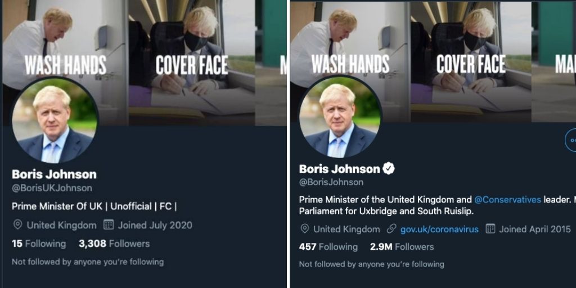The height and width of the screenshot is (288, 576).
Task: Open @BorisJohnson verified profile picture
Action: pyautogui.click(x=339, y=116)
